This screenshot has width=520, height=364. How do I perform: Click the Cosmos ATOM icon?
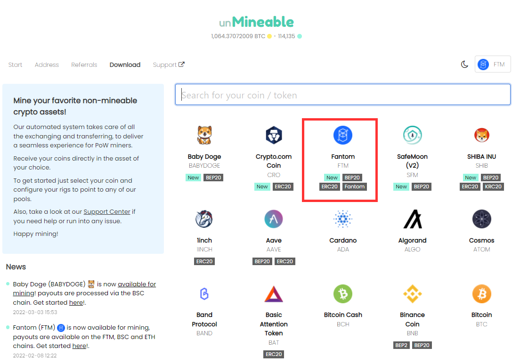(481, 219)
